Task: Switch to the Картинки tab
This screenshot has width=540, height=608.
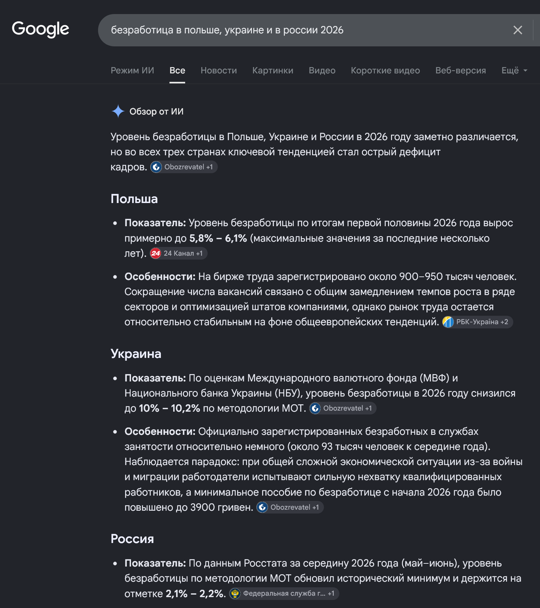Action: 273,71
